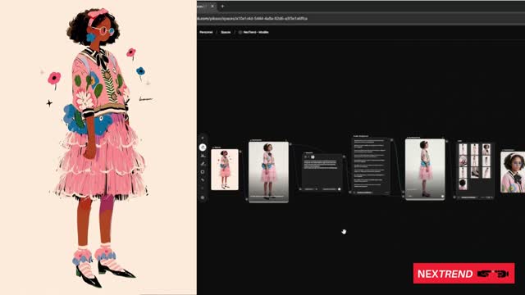Close the current browser tab

(212, 6)
